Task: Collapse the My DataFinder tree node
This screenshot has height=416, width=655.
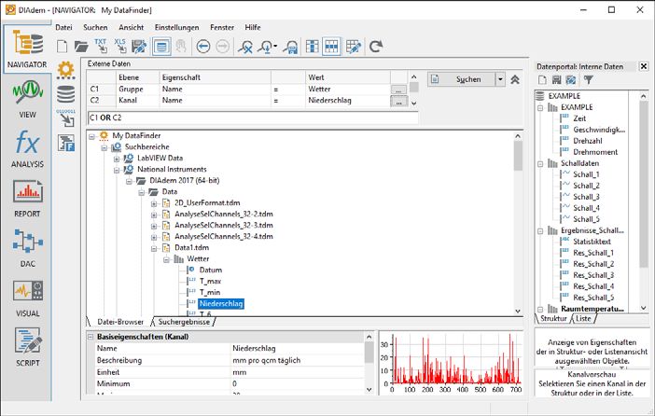Action: tap(91, 136)
